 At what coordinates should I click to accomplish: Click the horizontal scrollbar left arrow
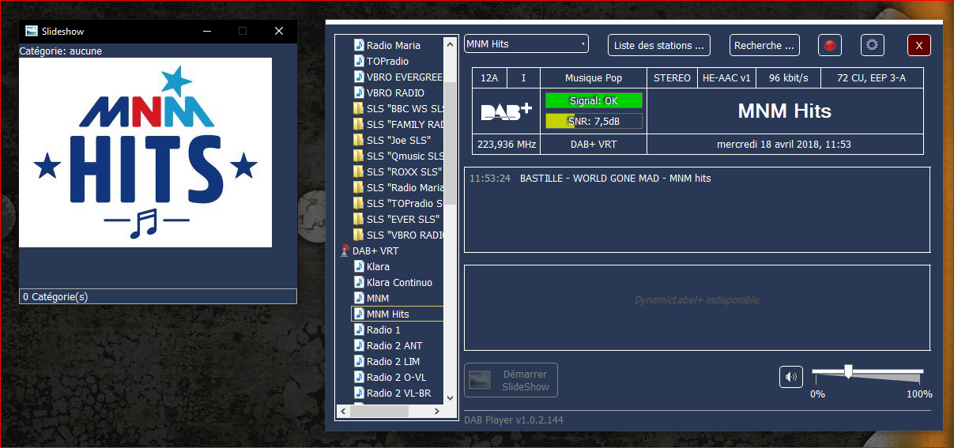(x=343, y=412)
